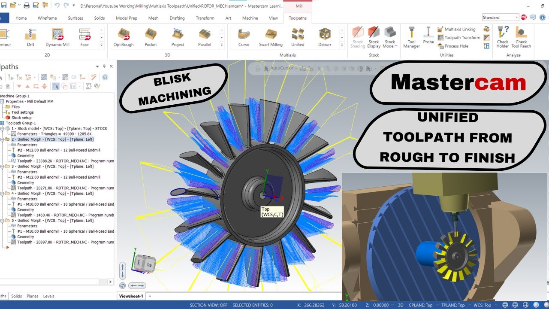Select the Drill toolpath icon
Image resolution: width=549 pixels, height=309 pixels.
(30, 38)
